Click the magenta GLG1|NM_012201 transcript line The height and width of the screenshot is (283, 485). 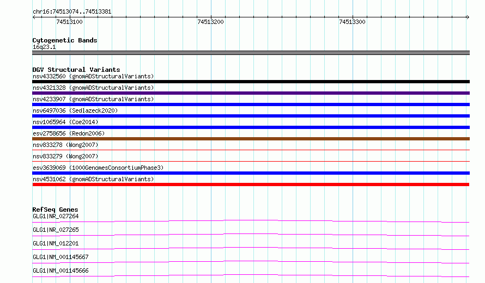coord(251,248)
